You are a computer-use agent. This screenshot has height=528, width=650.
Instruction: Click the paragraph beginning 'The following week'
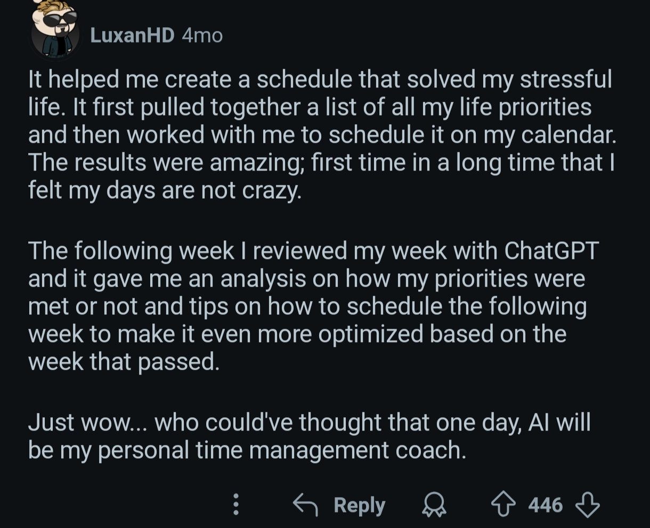[x=314, y=306]
